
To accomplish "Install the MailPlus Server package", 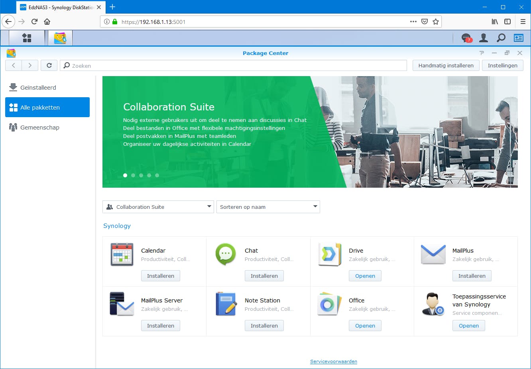I will (x=161, y=326).
